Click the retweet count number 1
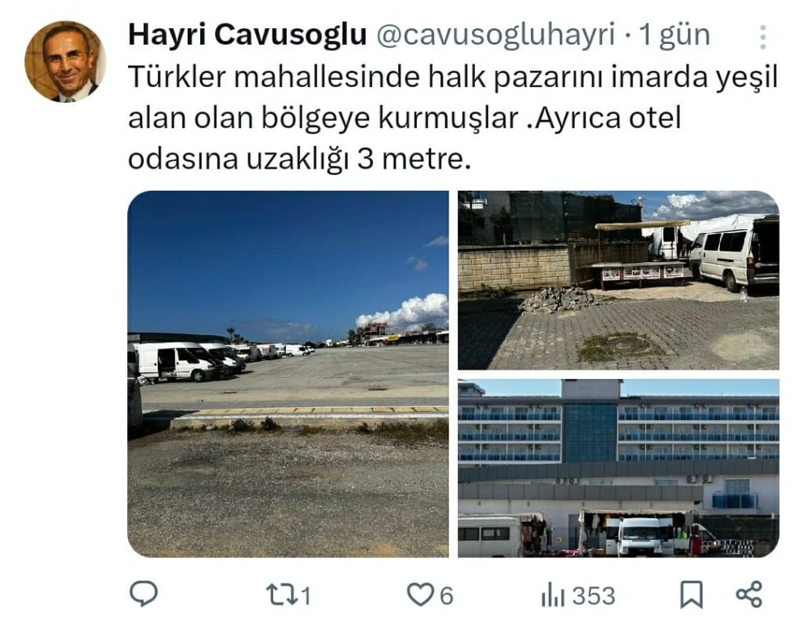Screen dimensions: 804x624 point(305,596)
